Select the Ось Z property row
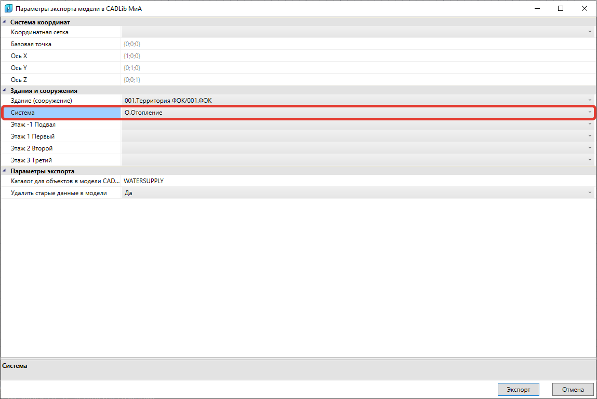The height and width of the screenshot is (399, 597). pyautogui.click(x=61, y=80)
